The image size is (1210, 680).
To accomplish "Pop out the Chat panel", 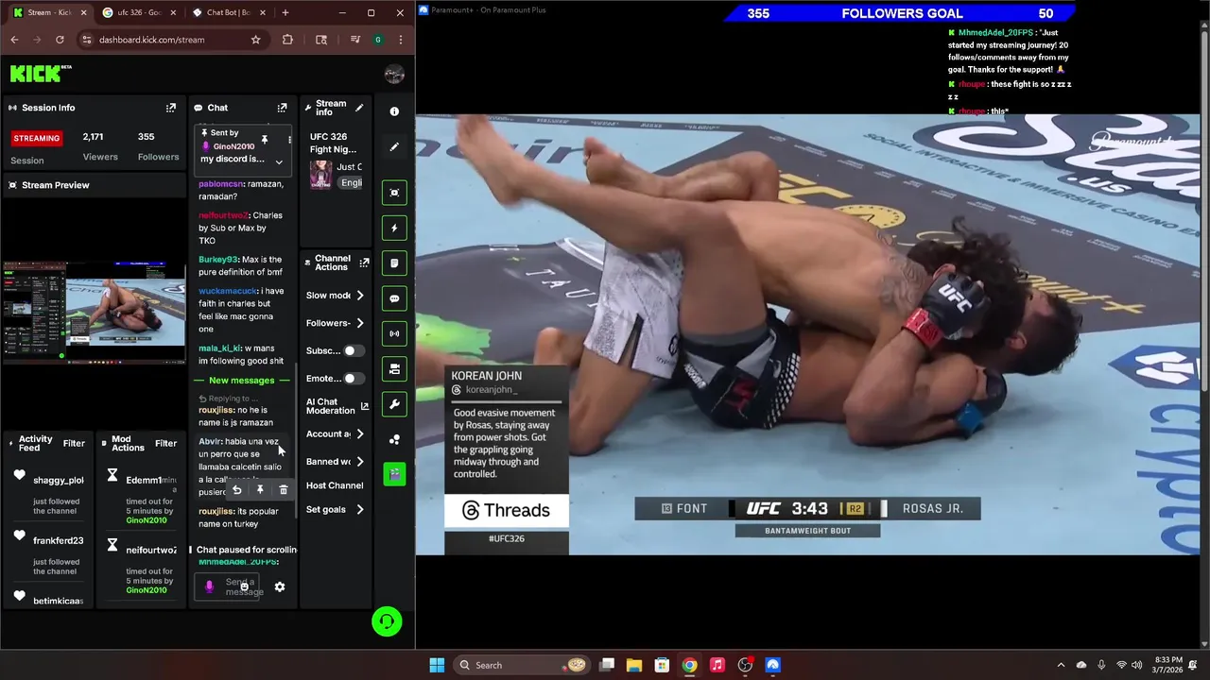I will 282,108.
